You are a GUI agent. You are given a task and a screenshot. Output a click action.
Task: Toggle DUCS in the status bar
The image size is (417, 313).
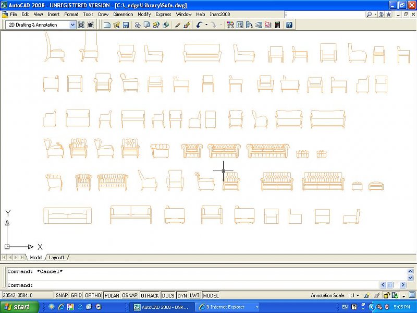(x=168, y=295)
